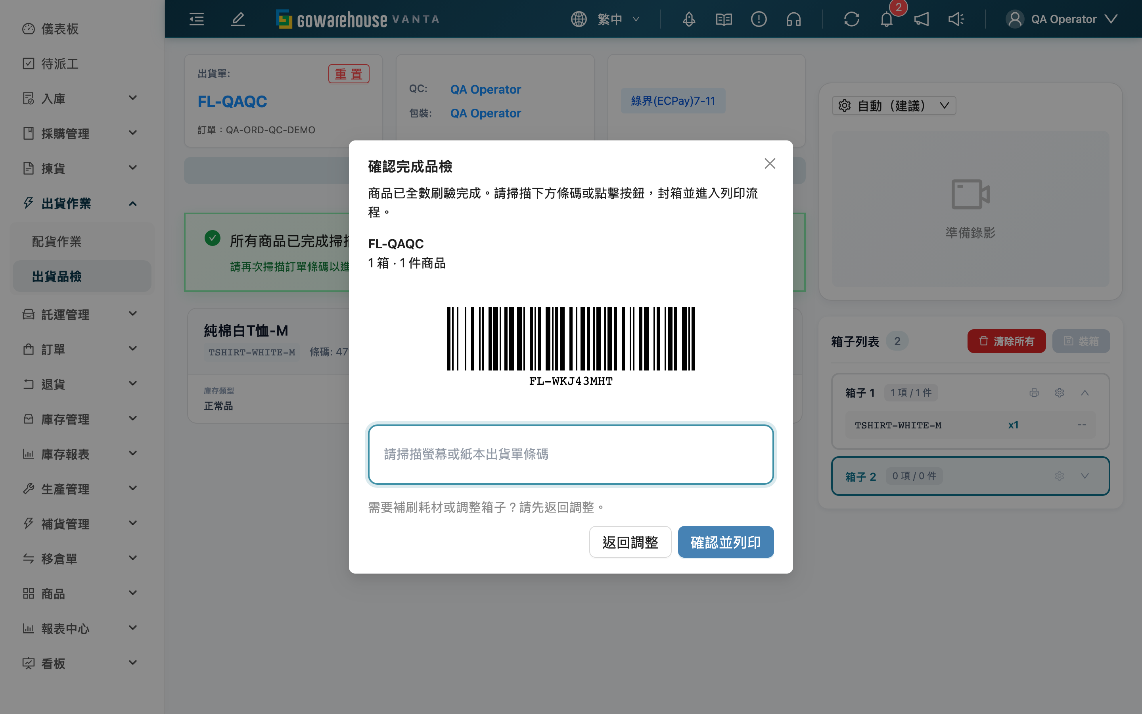Screen dimensions: 1142x714
Task: Click the FL-WKJ43MHT barcode image
Action: point(571,346)
